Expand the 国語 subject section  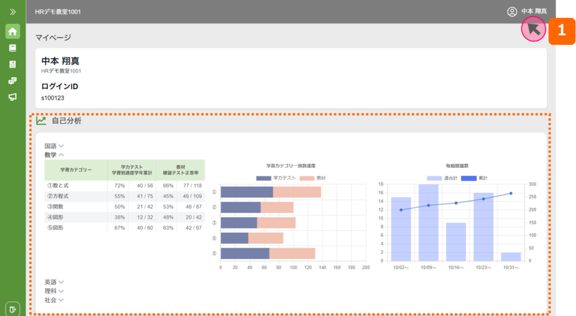coord(54,146)
